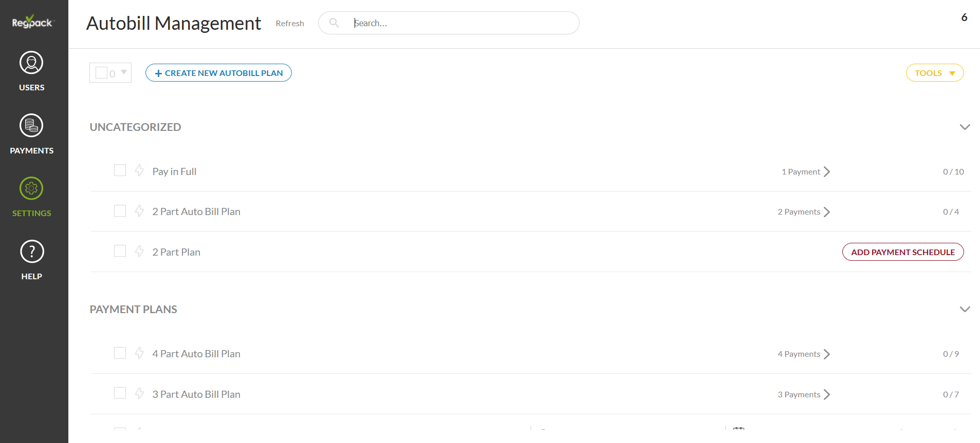Viewport: 980px width, 443px height.
Task: Click lightning bolt icon for 2 Part Plan
Action: pyautogui.click(x=139, y=251)
